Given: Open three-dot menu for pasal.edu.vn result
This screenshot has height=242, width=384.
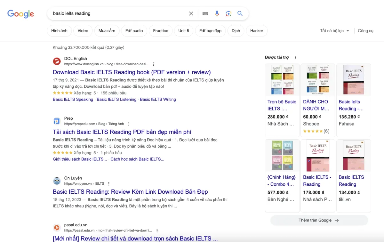Looking at the screenshot, I should (x=157, y=230).
